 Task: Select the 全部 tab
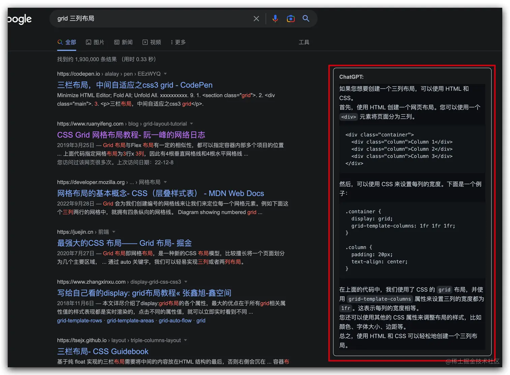67,42
